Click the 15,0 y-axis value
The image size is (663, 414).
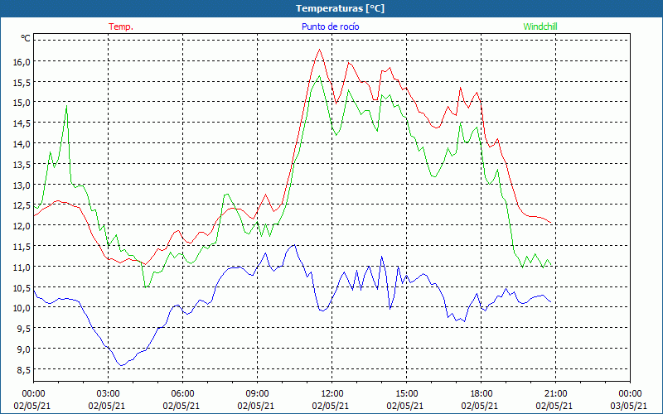coord(22,103)
